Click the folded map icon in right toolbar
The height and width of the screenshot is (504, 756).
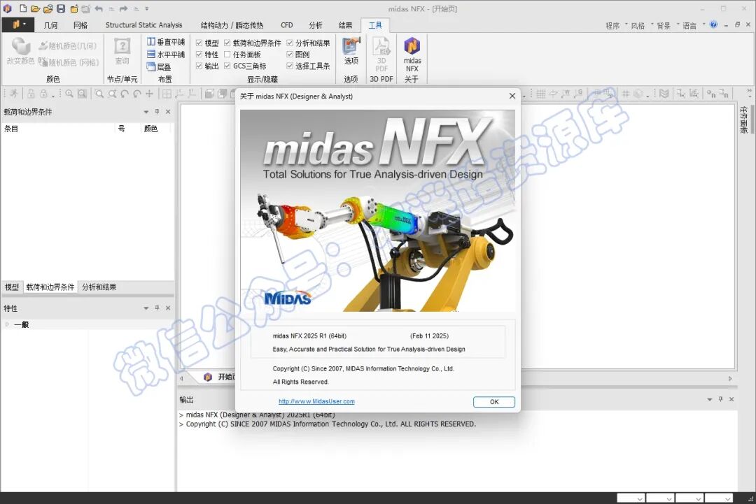[x=664, y=94]
